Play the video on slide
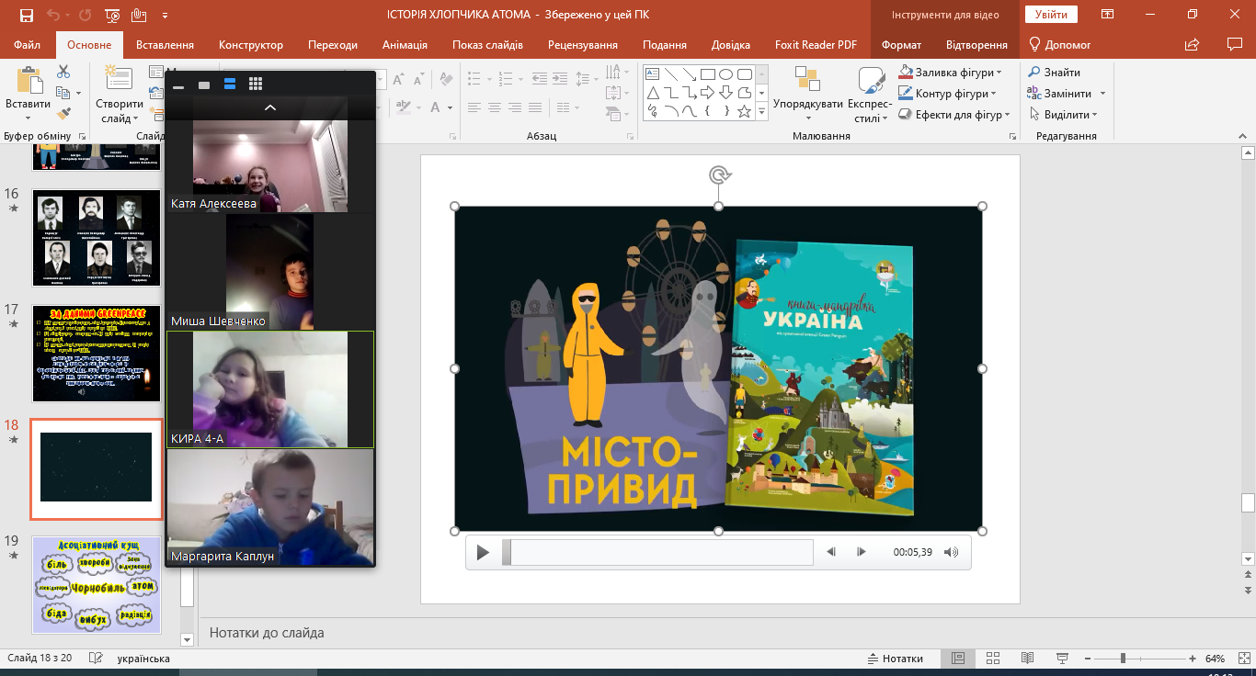 [483, 552]
